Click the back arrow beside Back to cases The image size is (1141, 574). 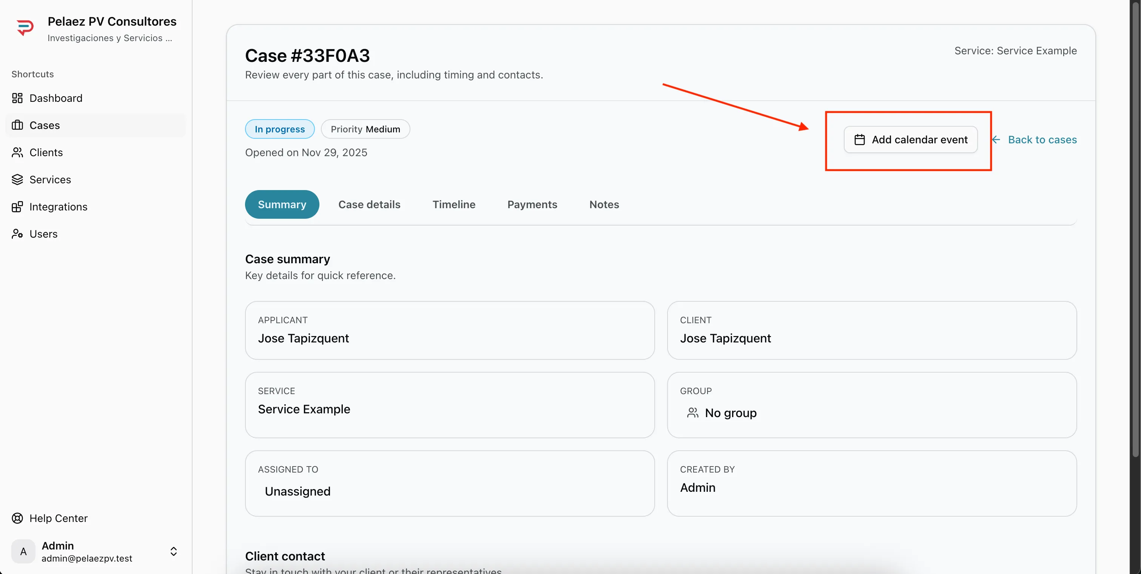coord(996,140)
